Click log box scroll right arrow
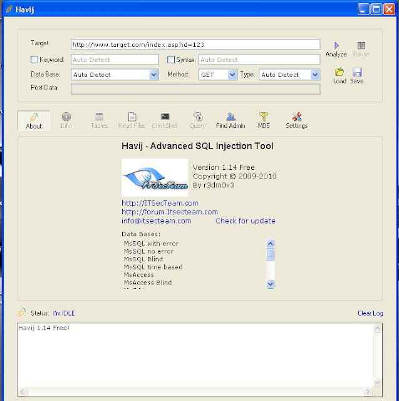This screenshot has width=399, height=401. coord(368,392)
